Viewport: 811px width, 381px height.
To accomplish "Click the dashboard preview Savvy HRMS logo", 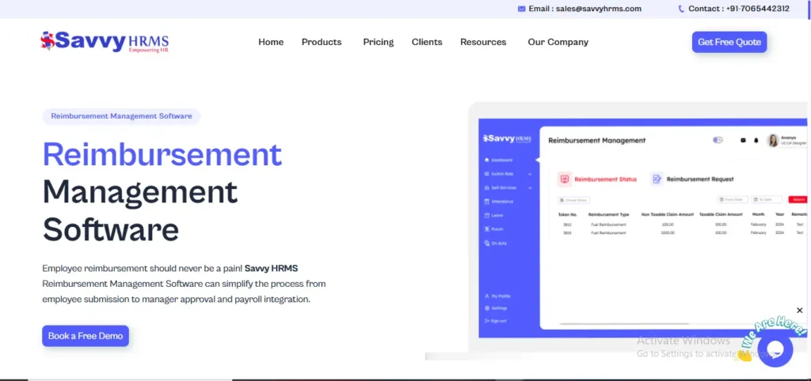I will 507,138.
